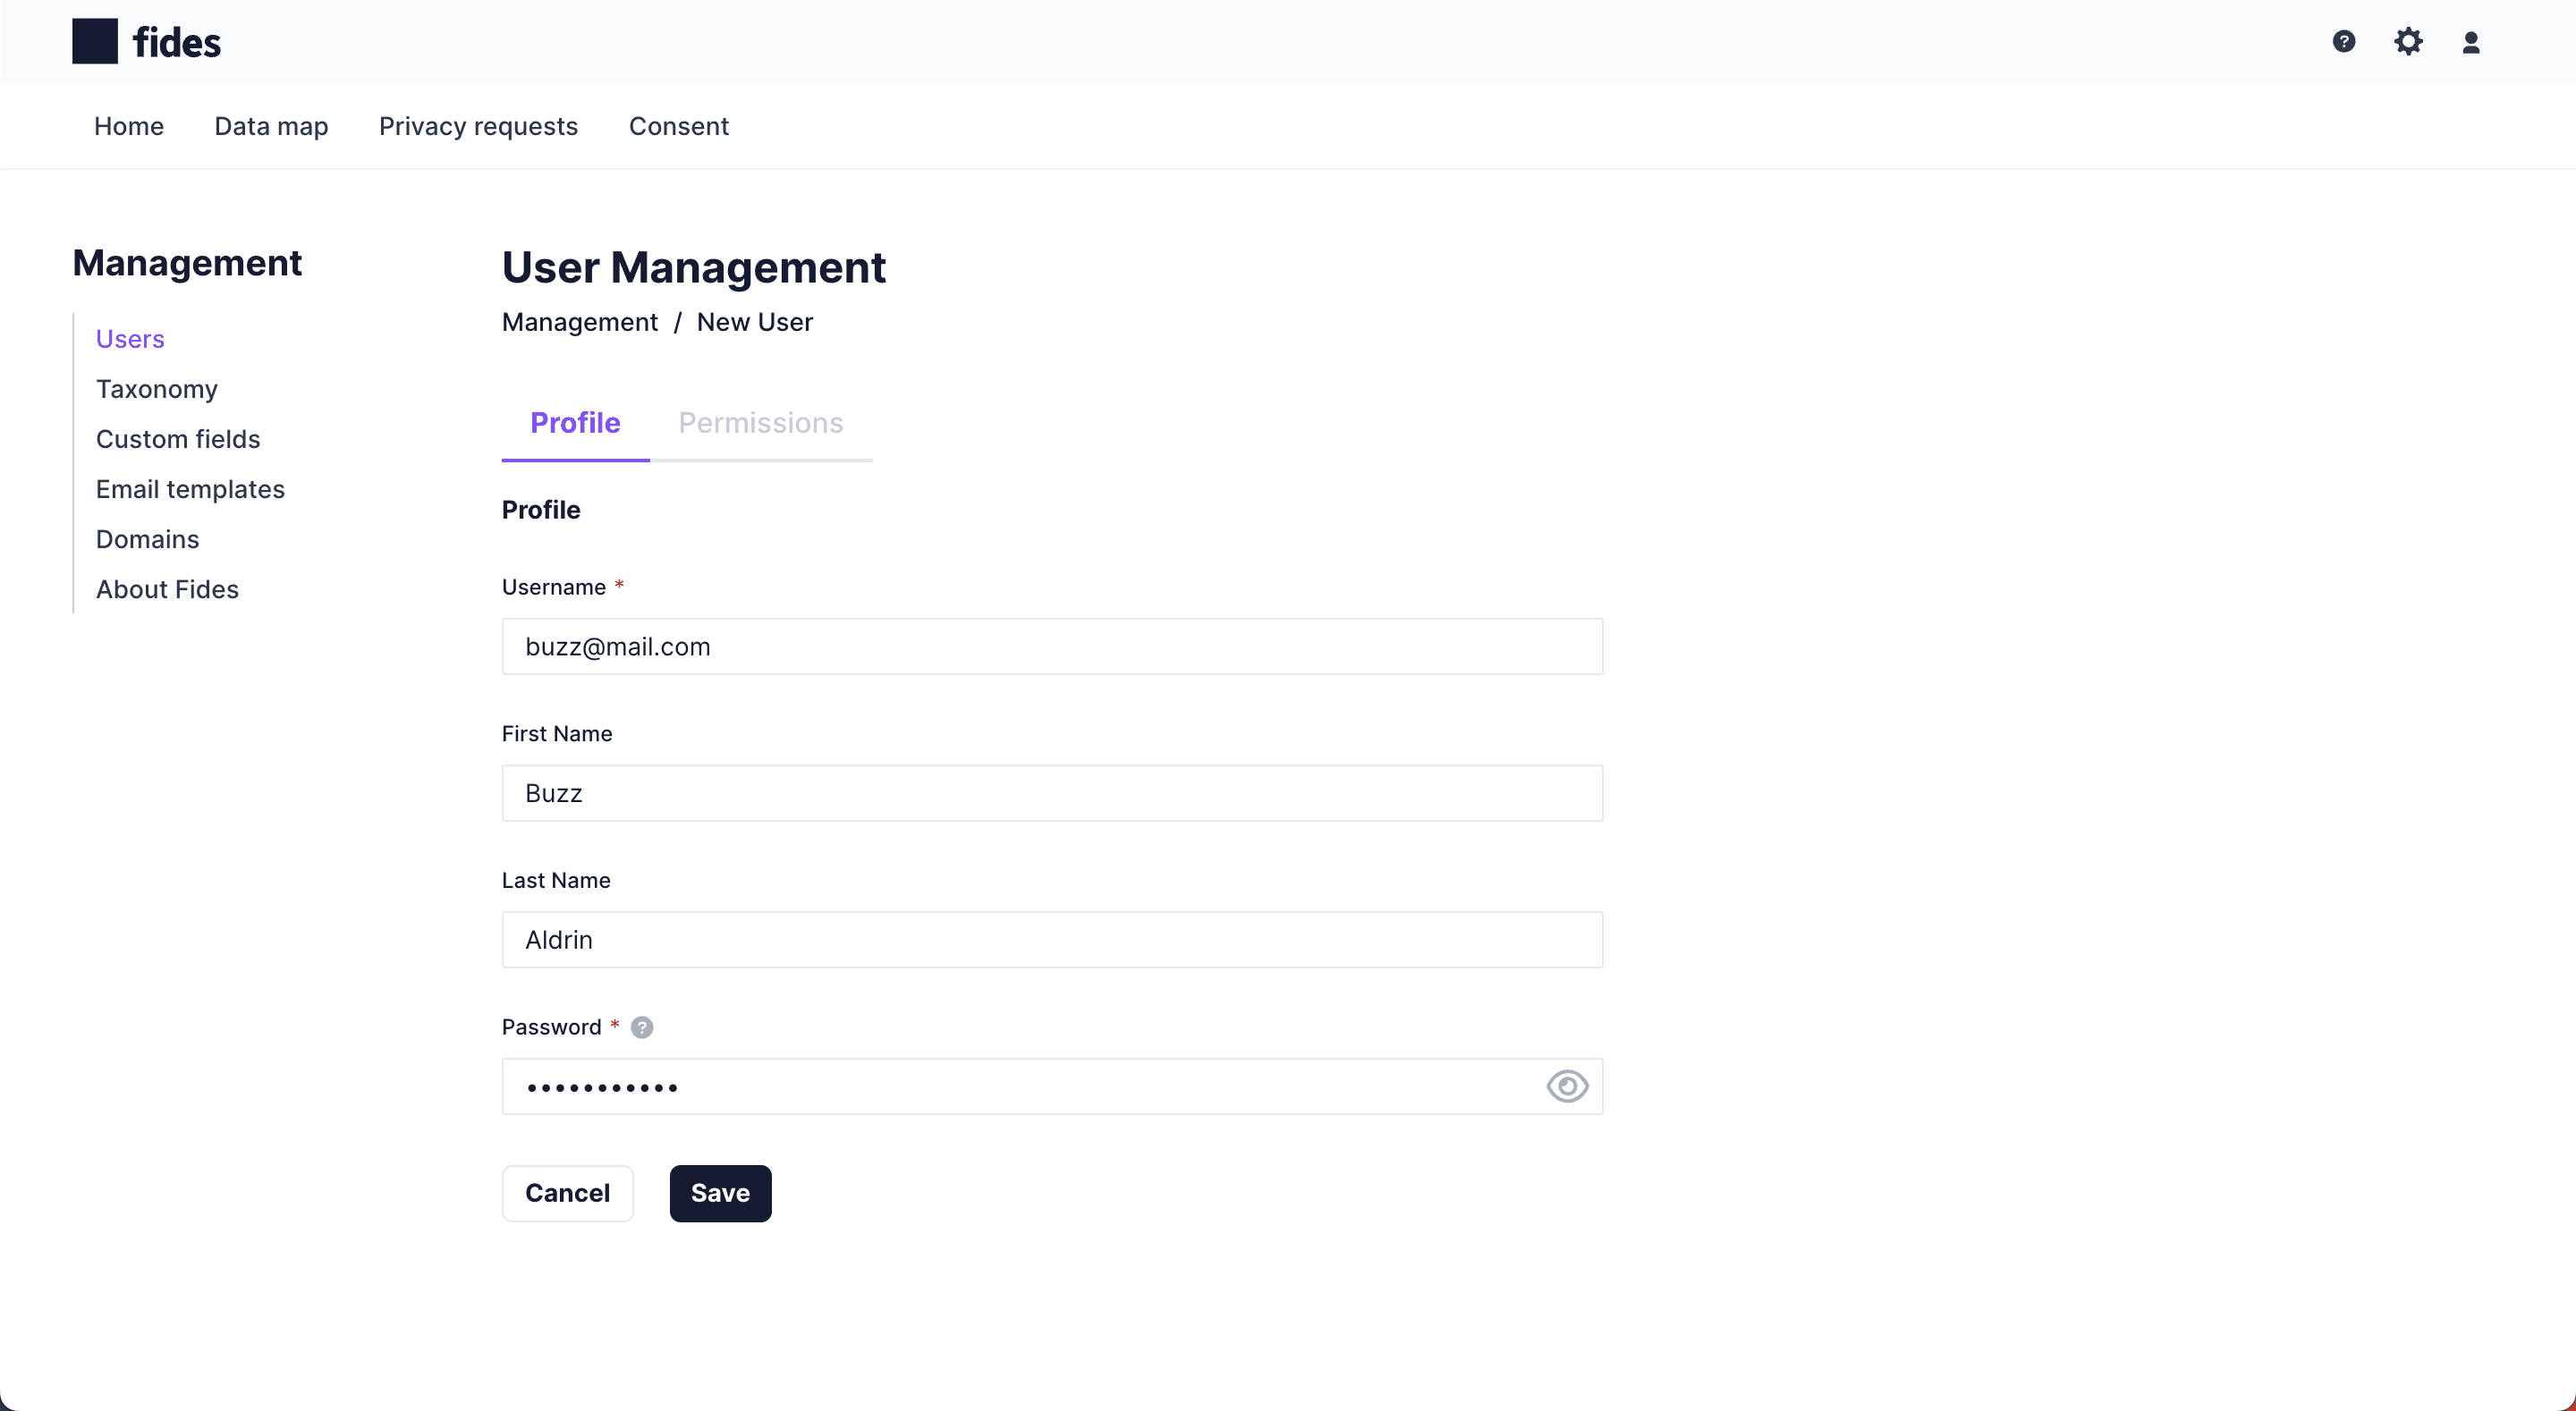Click the Username input field
2576x1411 pixels.
coord(1052,645)
